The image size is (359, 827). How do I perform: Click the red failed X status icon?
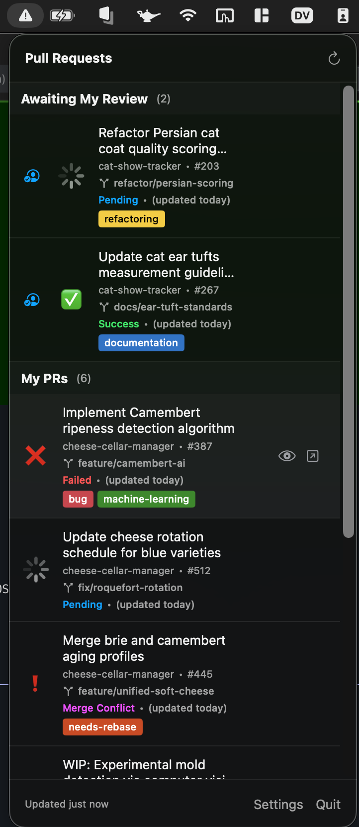tap(36, 456)
